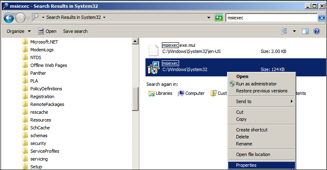Clear the search with the blue X
This screenshot has height=170, width=327.
(322, 18)
